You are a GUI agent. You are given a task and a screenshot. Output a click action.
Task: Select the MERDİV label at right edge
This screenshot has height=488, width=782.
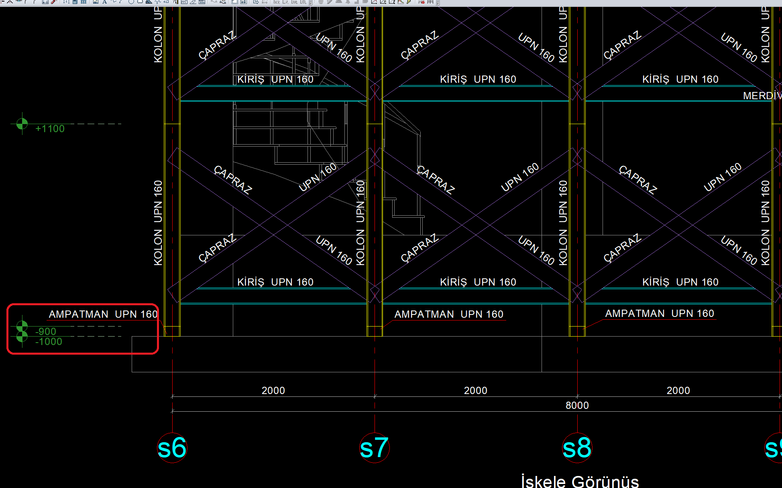tap(761, 96)
